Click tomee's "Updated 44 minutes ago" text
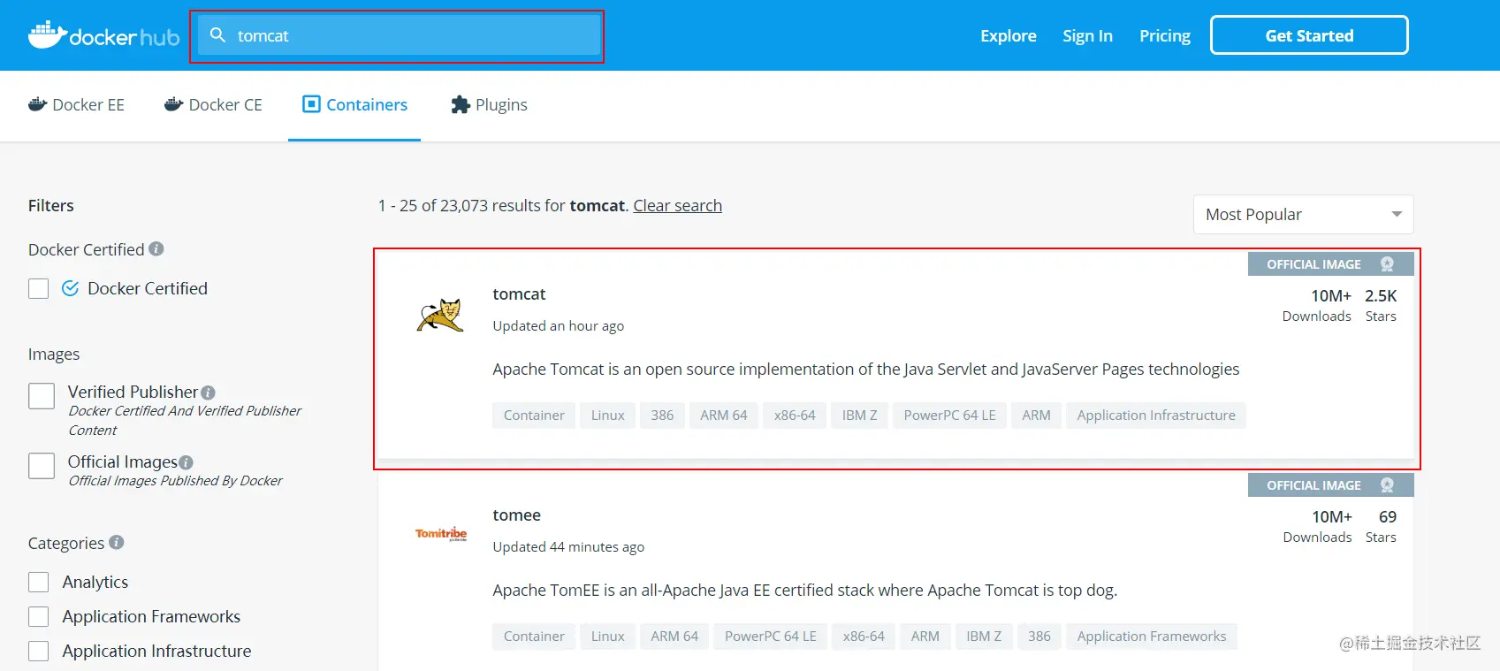This screenshot has height=671, width=1500. [x=568, y=547]
